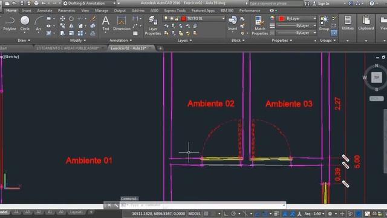Open the ByLayer linetype dropdown
Viewport: 387px width, 218px height.
tap(296, 33)
